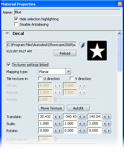Decrease first Scale value with left arrow

(56, 124)
